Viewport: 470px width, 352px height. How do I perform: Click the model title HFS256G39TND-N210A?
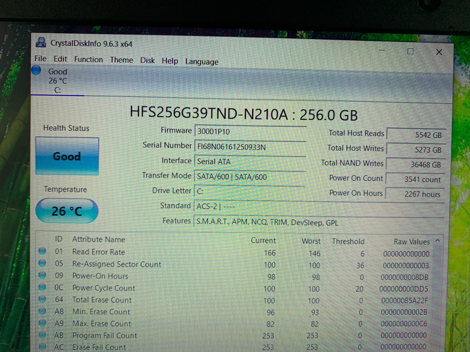click(209, 113)
